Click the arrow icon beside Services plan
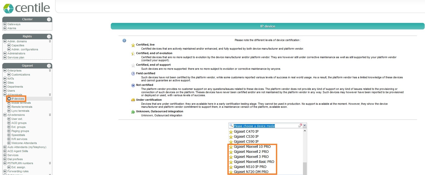425x175 pixels. coord(5,57)
